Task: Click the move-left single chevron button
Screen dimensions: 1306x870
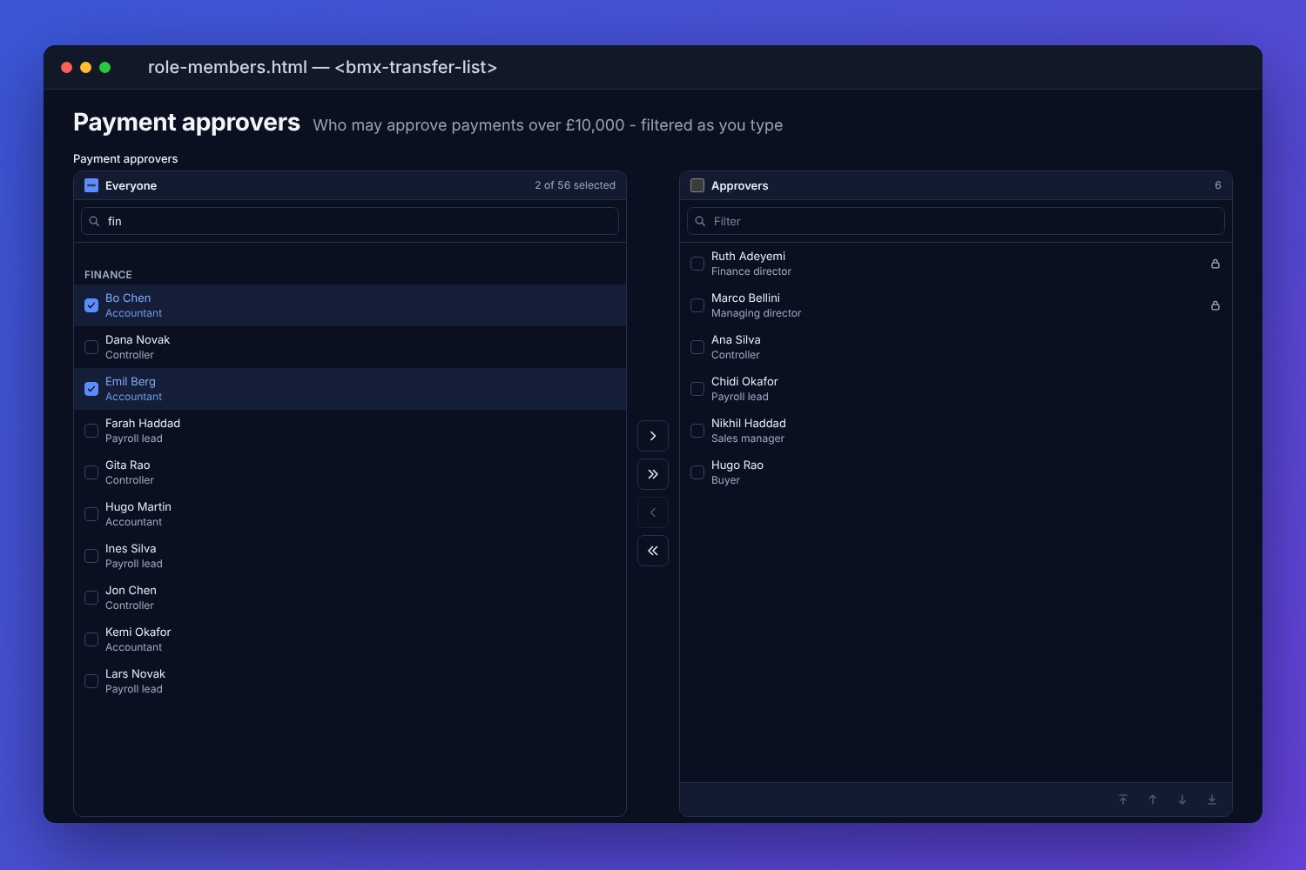Action: [x=653, y=512]
